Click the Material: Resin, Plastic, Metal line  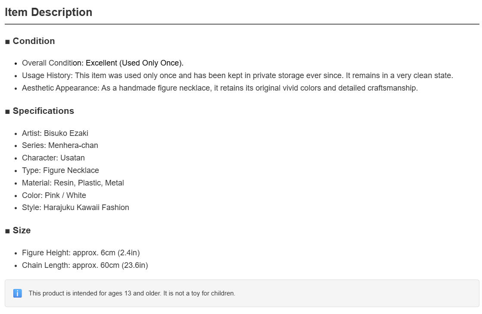[x=73, y=183]
